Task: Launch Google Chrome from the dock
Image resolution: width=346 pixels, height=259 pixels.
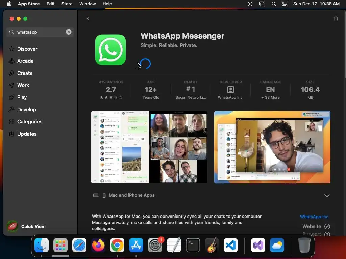Action: tap(117, 245)
